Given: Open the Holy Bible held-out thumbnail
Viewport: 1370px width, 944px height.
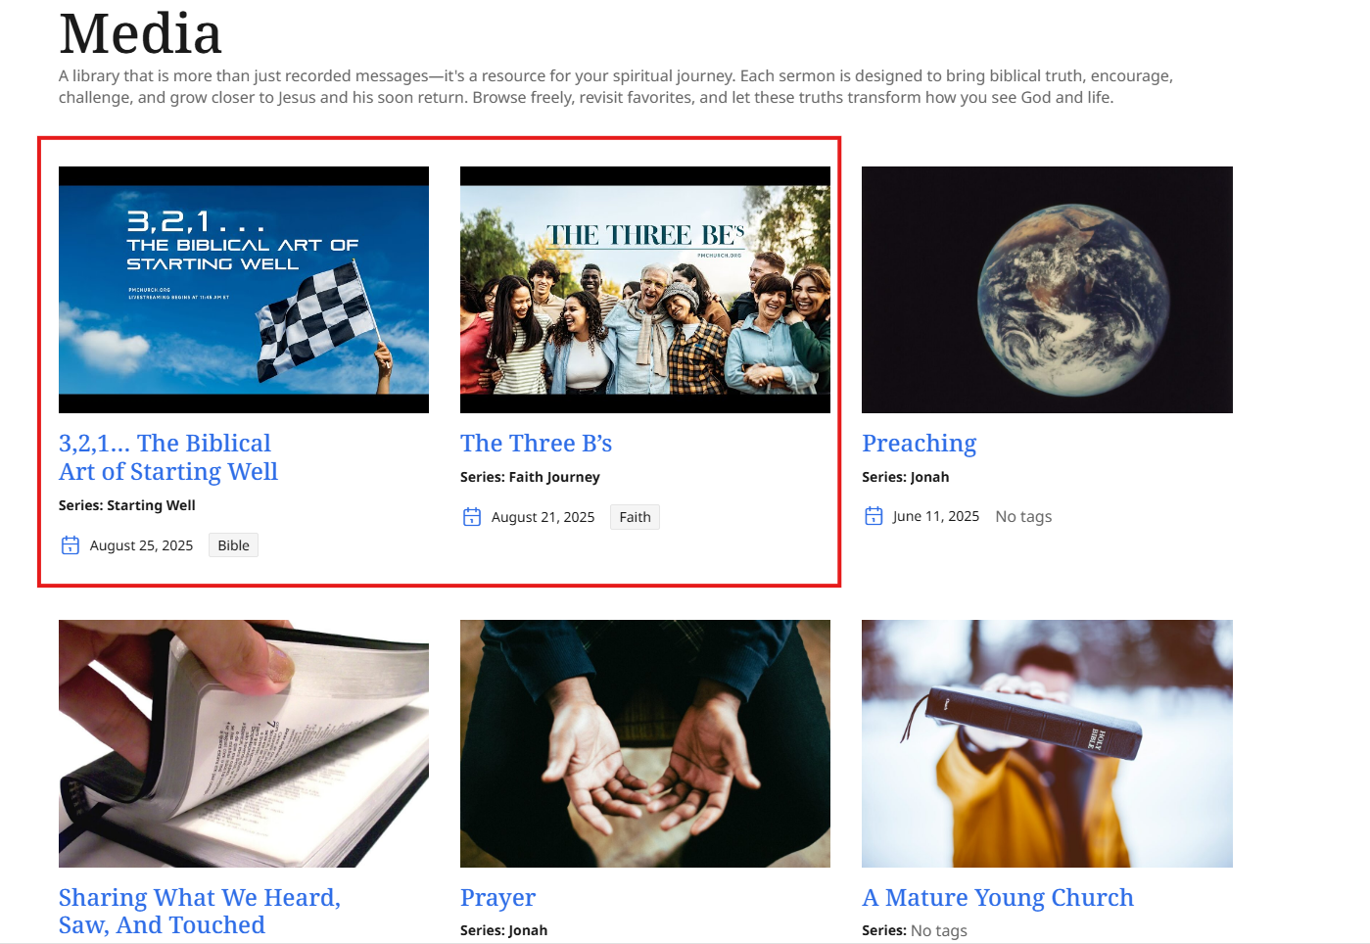Looking at the screenshot, I should tap(1047, 743).
